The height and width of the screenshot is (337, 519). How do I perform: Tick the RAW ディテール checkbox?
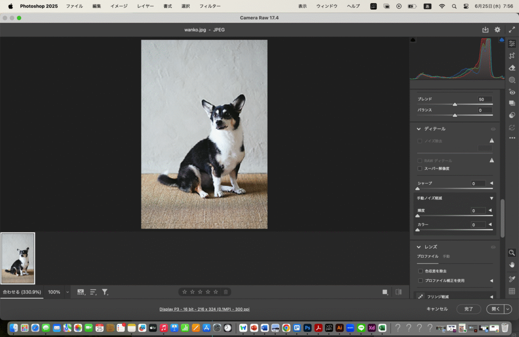click(x=420, y=160)
